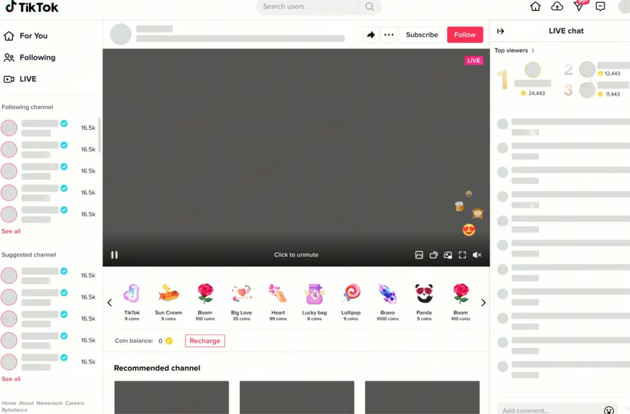The image size is (630, 414).
Task: Focus the Search users field
Action: click(x=308, y=7)
